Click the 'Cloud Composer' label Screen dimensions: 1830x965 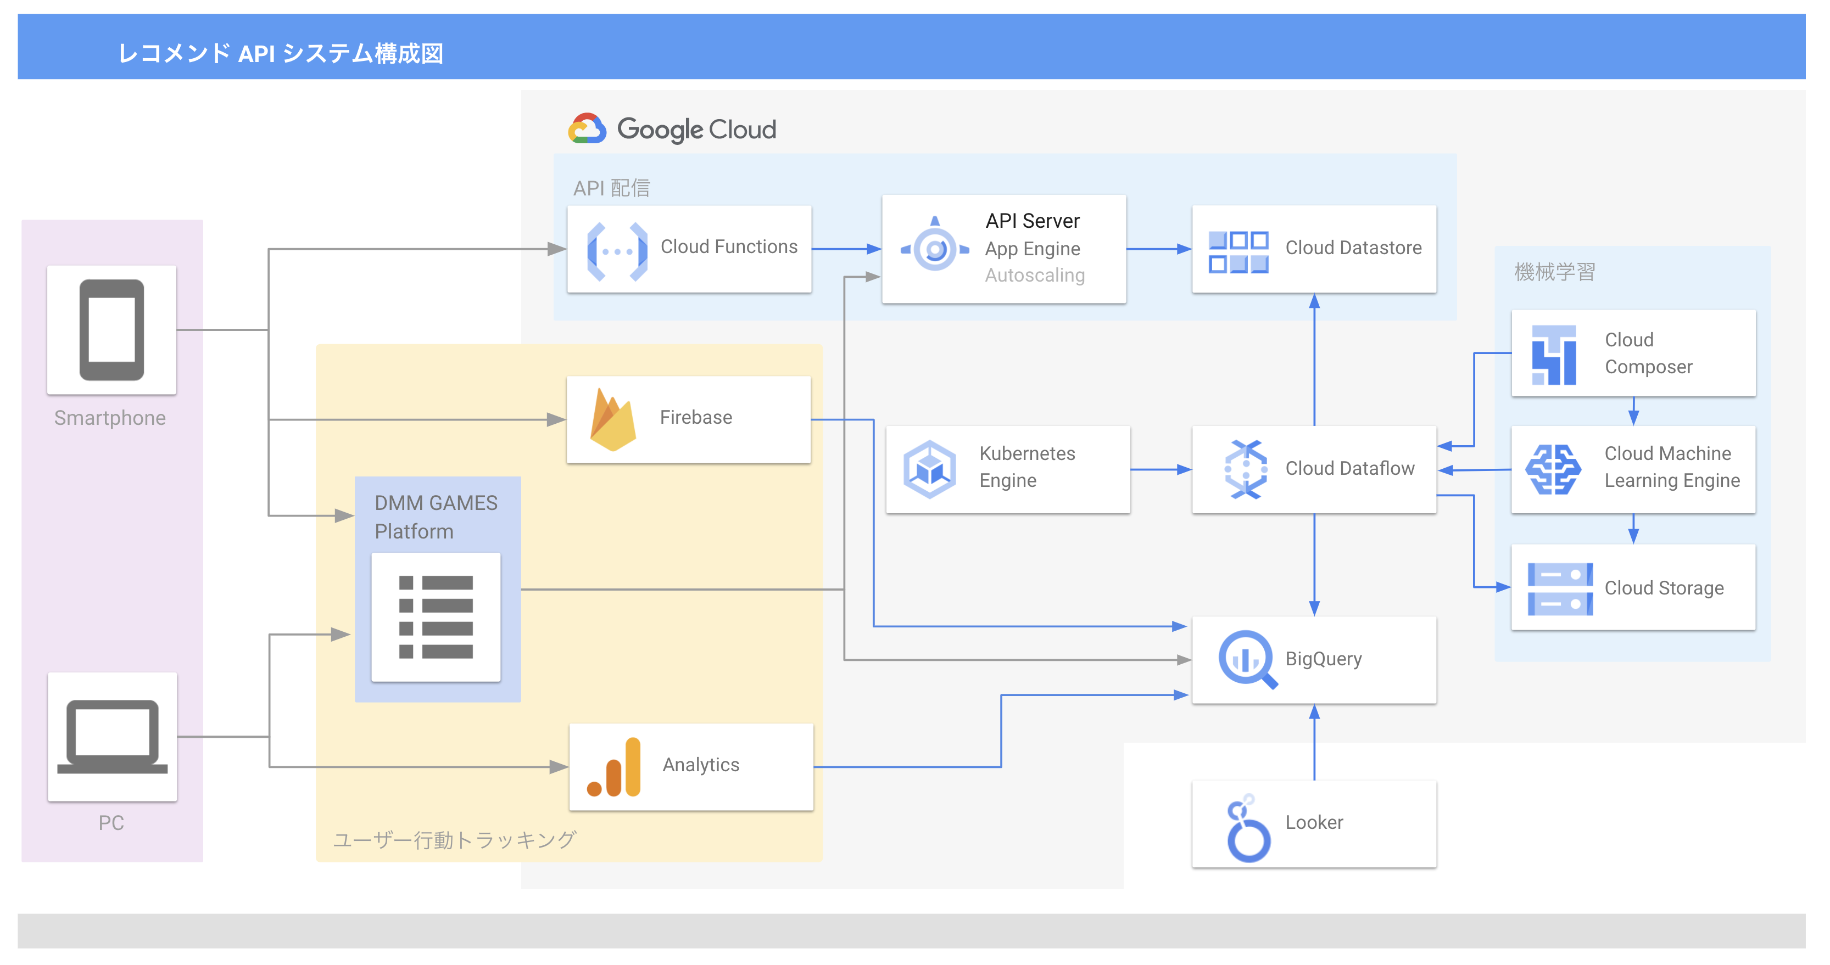[x=1648, y=353]
